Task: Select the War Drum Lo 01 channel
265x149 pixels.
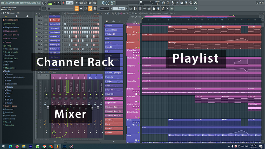Action: click(x=55, y=24)
